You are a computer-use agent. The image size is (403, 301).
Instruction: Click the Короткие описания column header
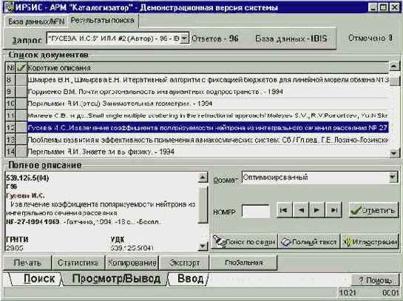pyautogui.click(x=208, y=68)
